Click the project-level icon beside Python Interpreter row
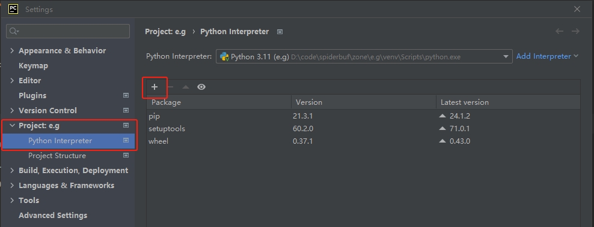This screenshot has width=594, height=227. [x=126, y=141]
